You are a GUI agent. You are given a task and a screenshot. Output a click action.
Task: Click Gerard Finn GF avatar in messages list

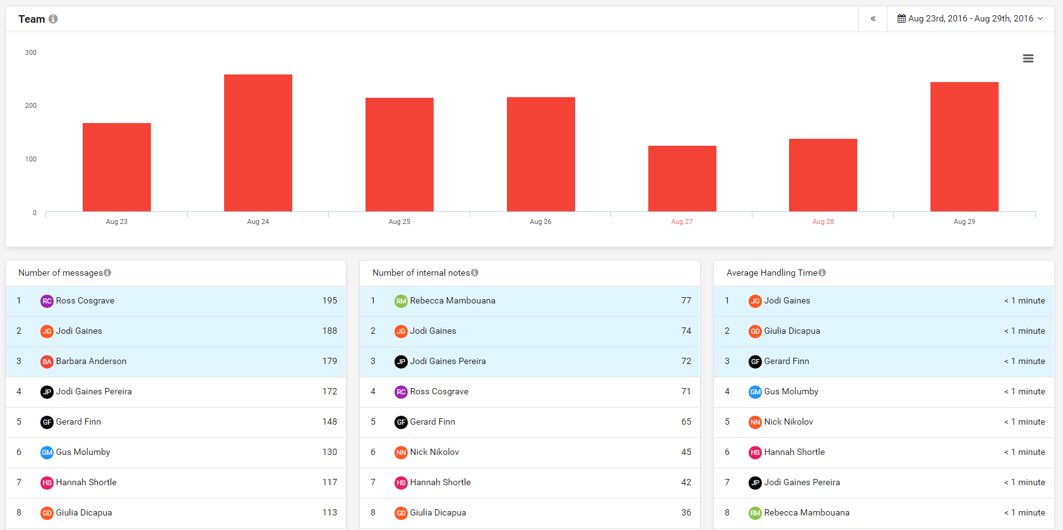(47, 422)
